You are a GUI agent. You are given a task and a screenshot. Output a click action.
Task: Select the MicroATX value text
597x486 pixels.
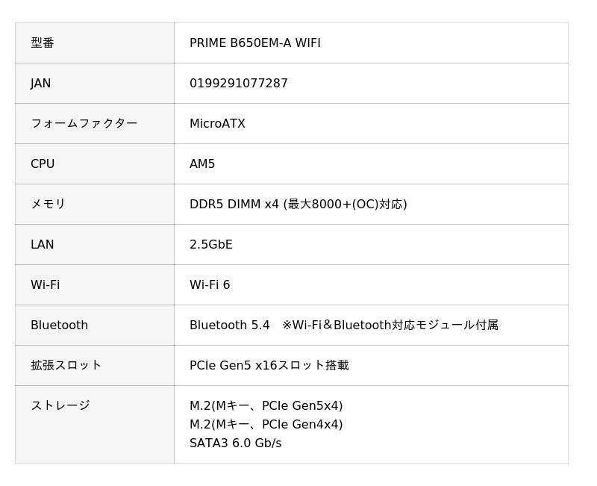click(217, 124)
